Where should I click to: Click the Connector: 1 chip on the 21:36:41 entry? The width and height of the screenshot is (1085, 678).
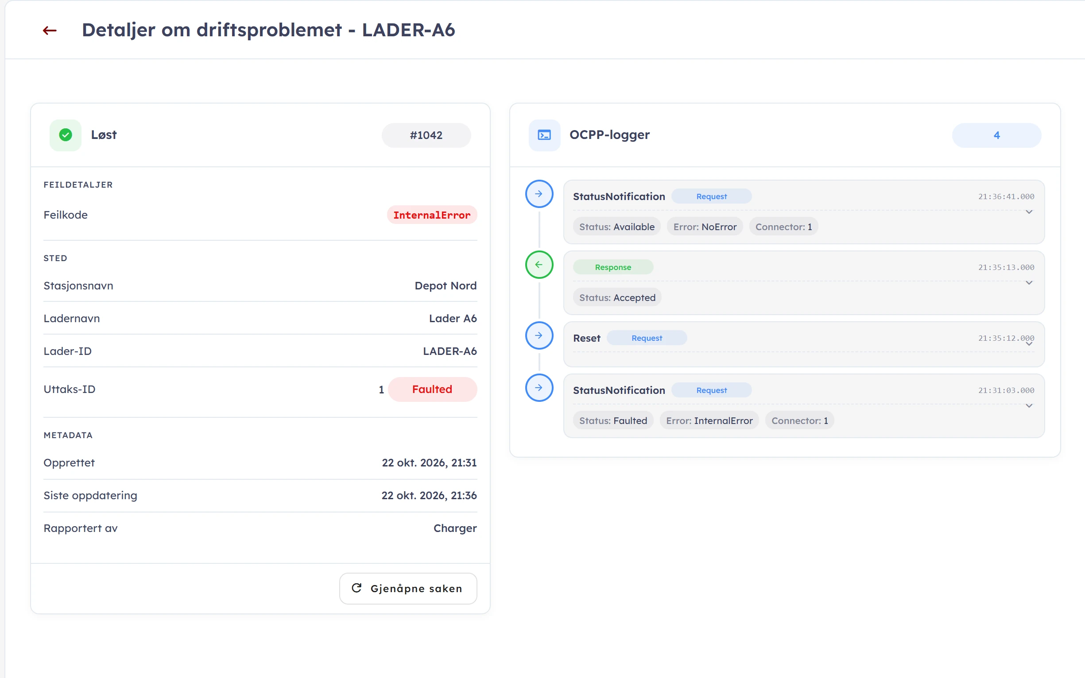783,227
